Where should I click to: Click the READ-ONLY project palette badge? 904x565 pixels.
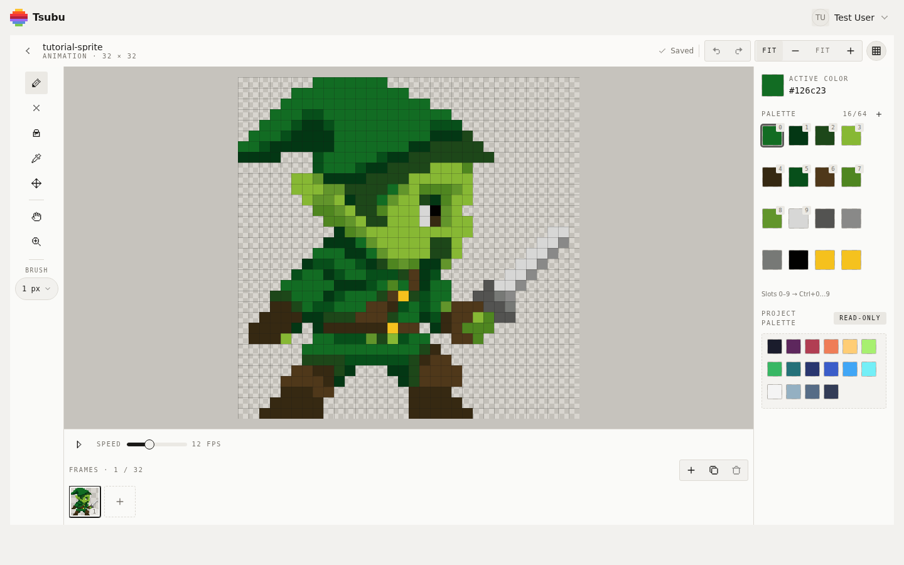pyautogui.click(x=860, y=318)
